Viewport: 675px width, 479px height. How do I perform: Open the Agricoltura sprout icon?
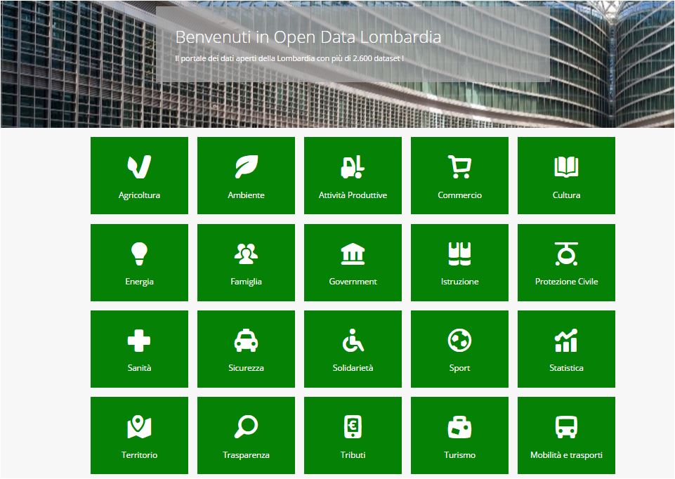point(139,166)
